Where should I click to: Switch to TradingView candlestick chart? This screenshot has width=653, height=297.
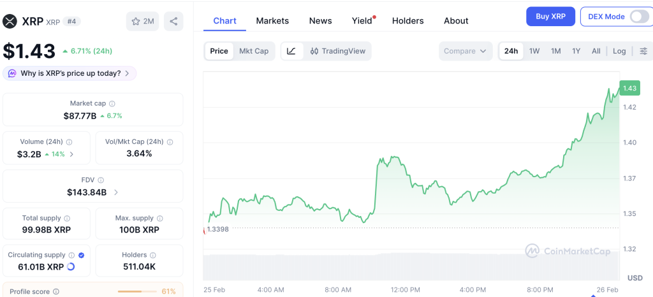[338, 51]
